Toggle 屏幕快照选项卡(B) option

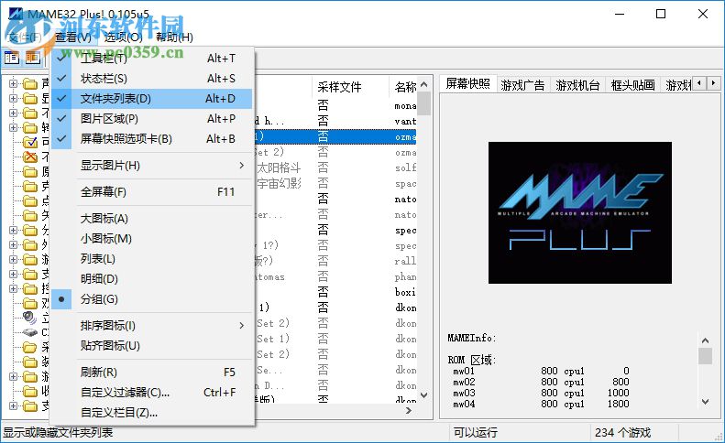(151, 139)
